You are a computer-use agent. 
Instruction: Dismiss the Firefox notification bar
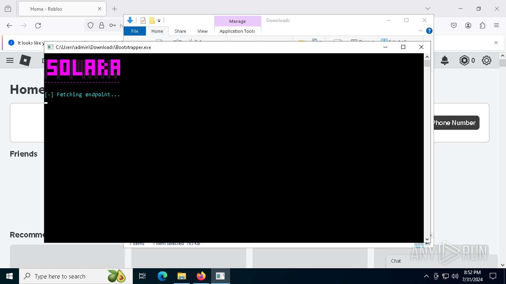tap(496, 43)
